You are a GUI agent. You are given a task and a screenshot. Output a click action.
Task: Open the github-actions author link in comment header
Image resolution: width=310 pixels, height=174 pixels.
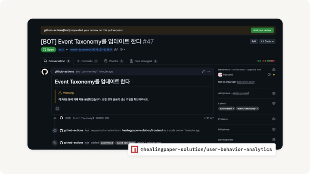coord(64,72)
